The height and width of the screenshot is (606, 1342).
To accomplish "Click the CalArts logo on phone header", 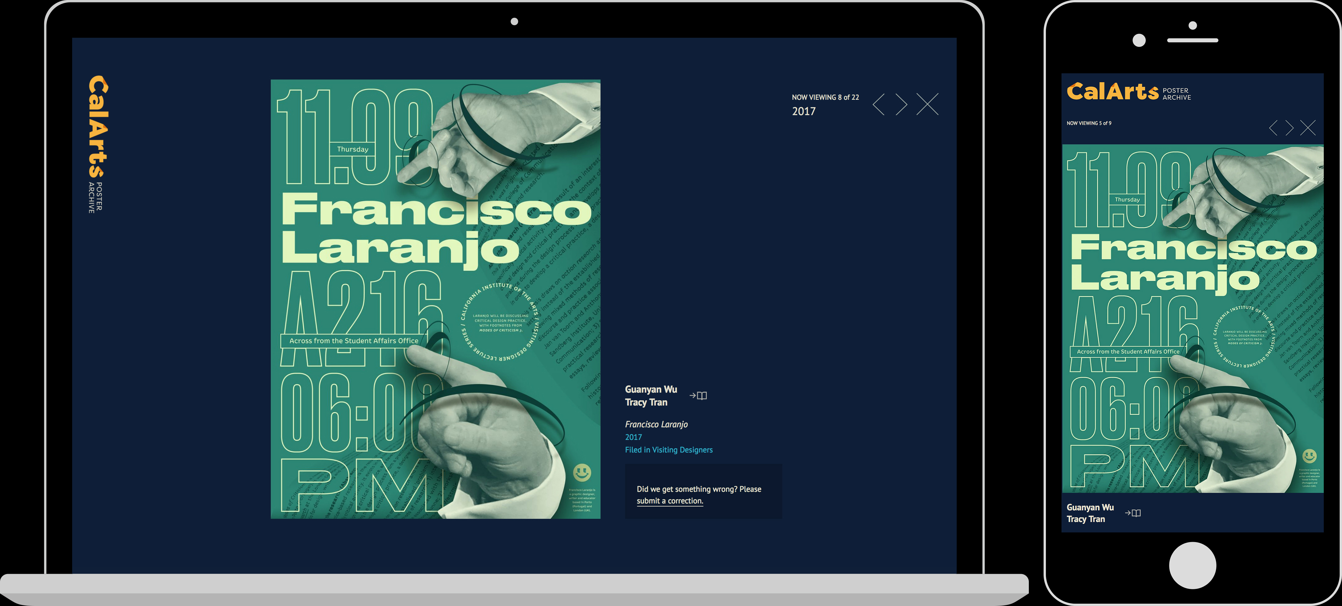I will pos(1113,92).
